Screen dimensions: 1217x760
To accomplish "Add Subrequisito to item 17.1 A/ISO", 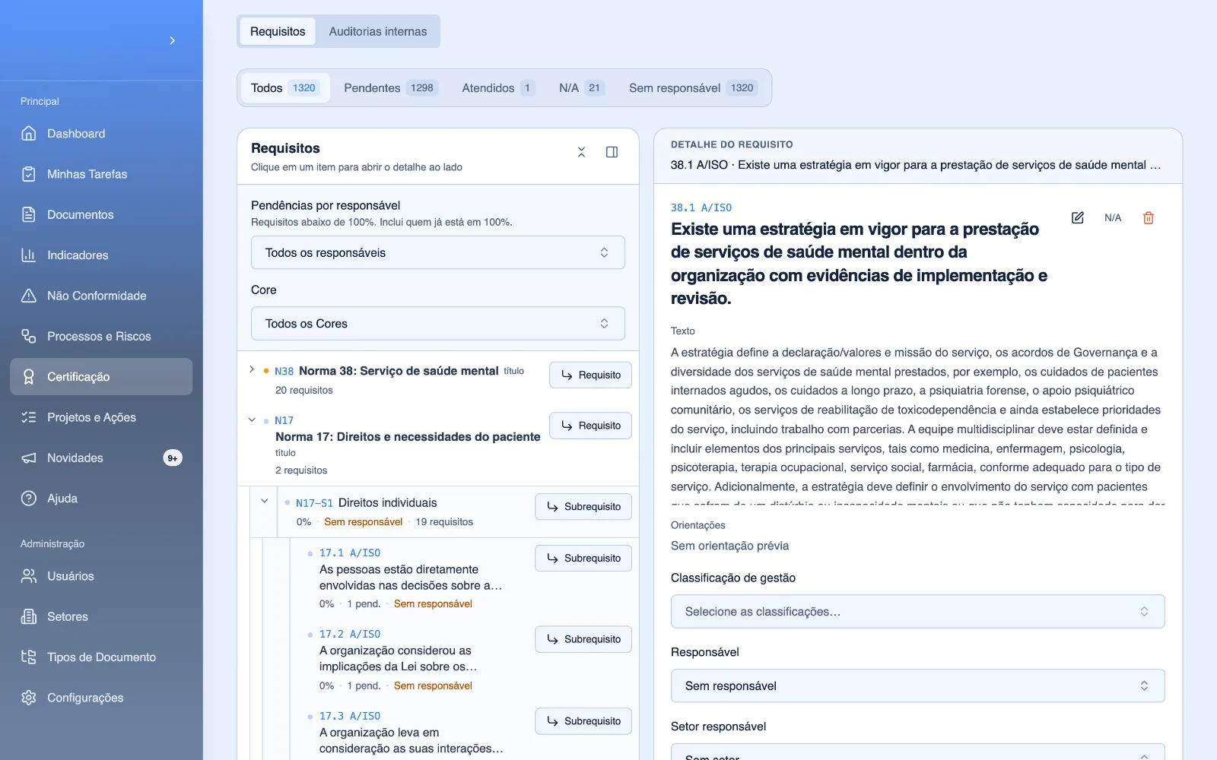I will click(x=583, y=559).
